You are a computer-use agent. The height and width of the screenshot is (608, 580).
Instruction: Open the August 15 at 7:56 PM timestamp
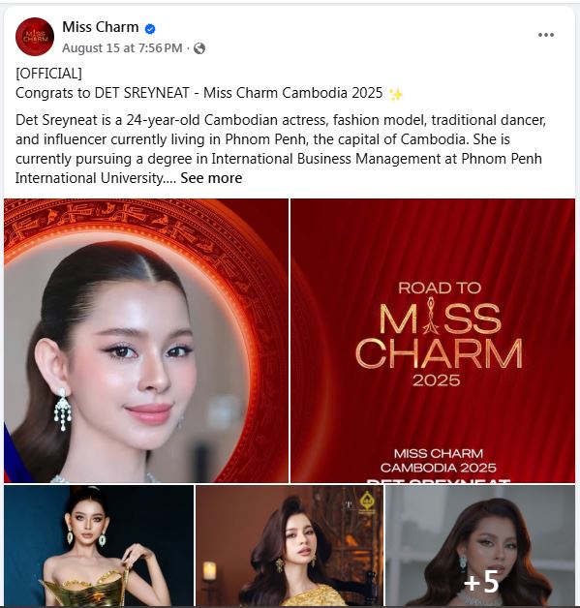click(122, 48)
